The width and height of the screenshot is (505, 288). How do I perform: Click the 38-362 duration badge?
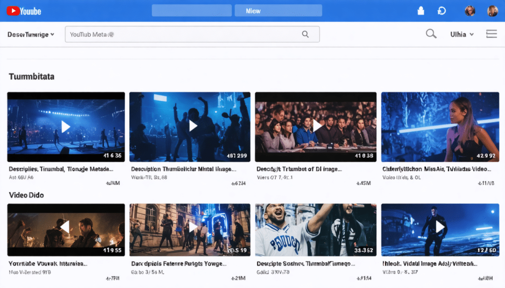[363, 250]
